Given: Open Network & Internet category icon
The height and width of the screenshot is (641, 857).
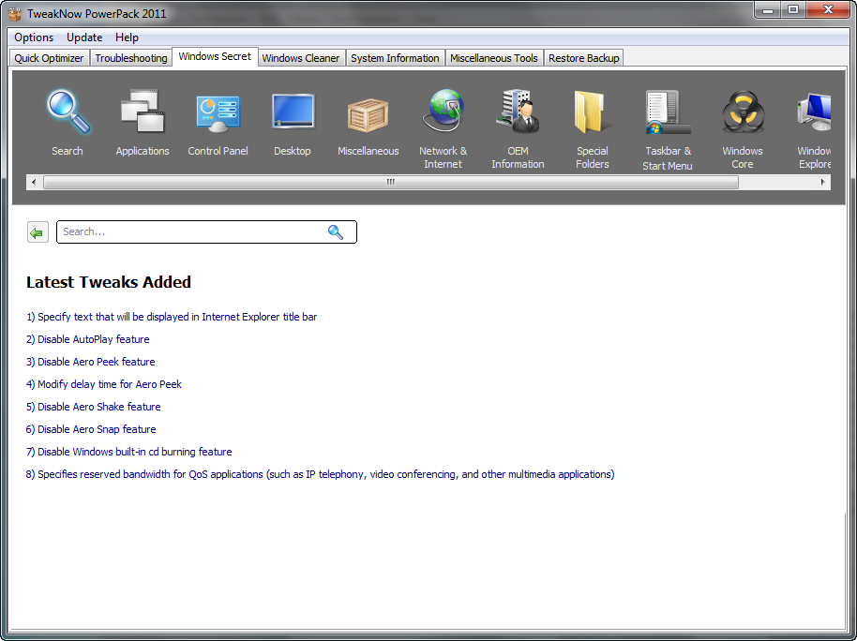Looking at the screenshot, I should [x=444, y=111].
